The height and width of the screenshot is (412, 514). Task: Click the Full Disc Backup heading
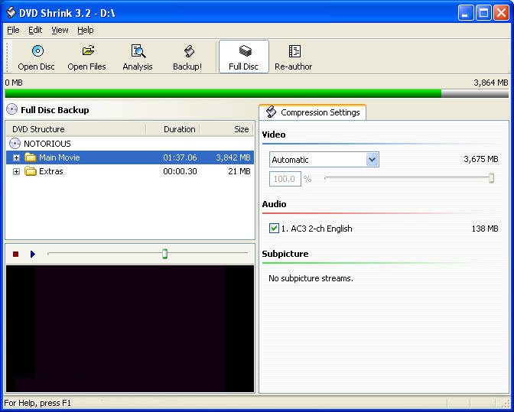pos(55,110)
